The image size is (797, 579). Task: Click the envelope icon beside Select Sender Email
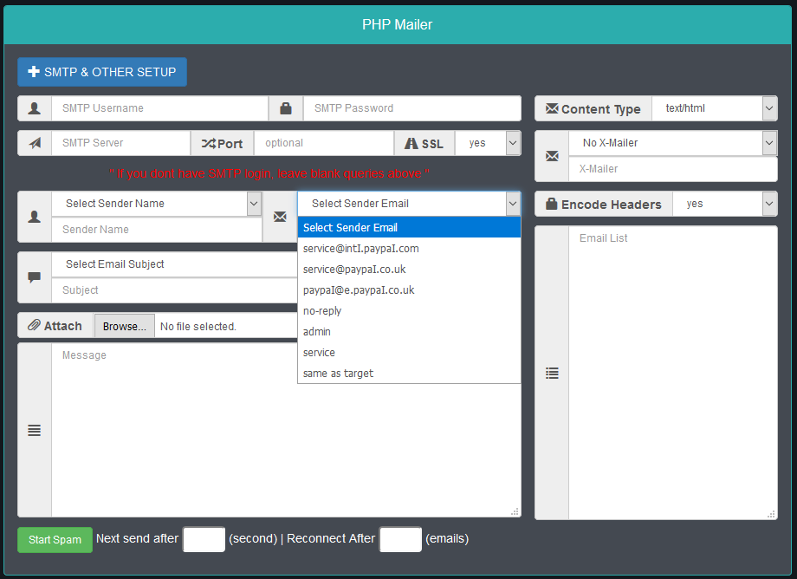coord(280,217)
